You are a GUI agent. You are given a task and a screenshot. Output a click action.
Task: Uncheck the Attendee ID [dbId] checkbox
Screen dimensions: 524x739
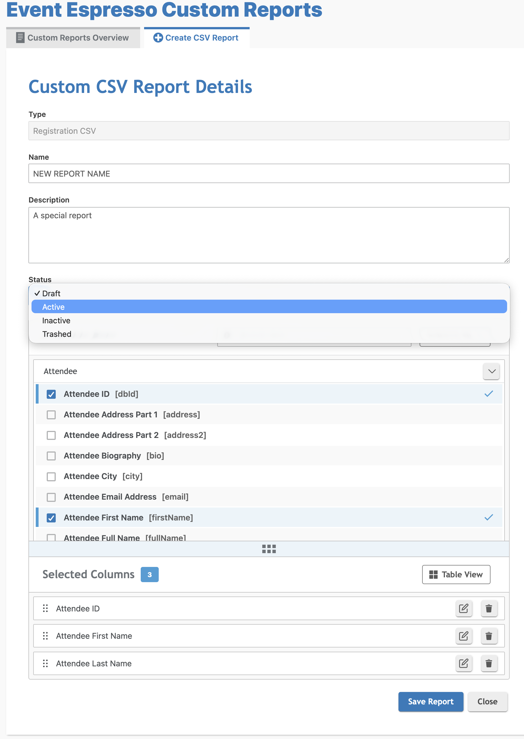click(x=51, y=394)
